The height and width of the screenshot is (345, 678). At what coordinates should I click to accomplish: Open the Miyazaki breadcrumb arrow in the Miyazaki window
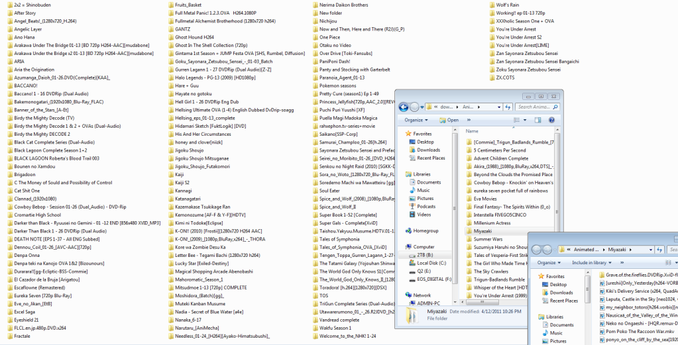tap(630, 250)
